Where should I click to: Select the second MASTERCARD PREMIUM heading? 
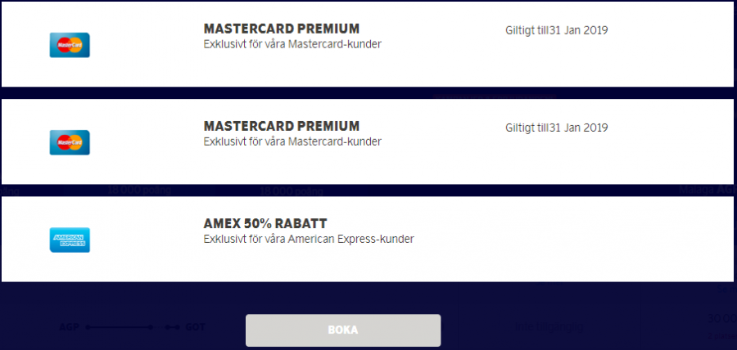click(x=281, y=127)
